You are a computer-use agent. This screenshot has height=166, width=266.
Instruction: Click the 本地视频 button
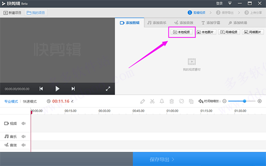[181, 32]
